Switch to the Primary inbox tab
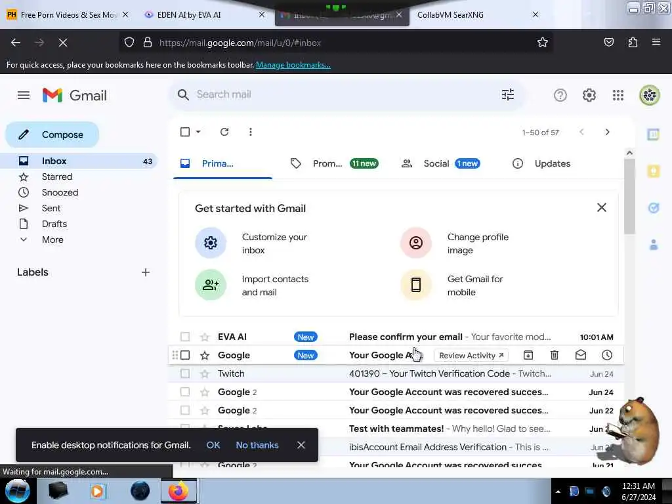This screenshot has height=504, width=672. tap(223, 163)
